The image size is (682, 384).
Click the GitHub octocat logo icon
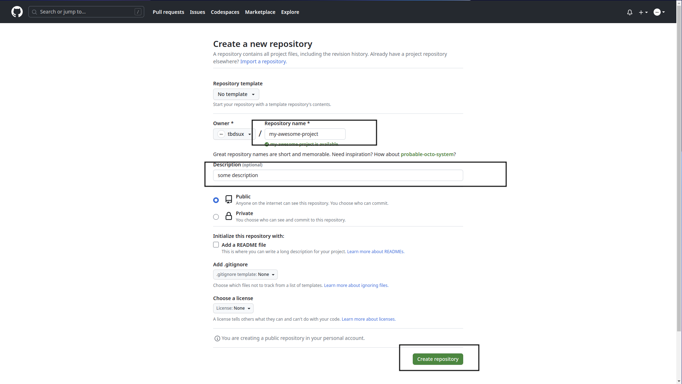pos(17,12)
